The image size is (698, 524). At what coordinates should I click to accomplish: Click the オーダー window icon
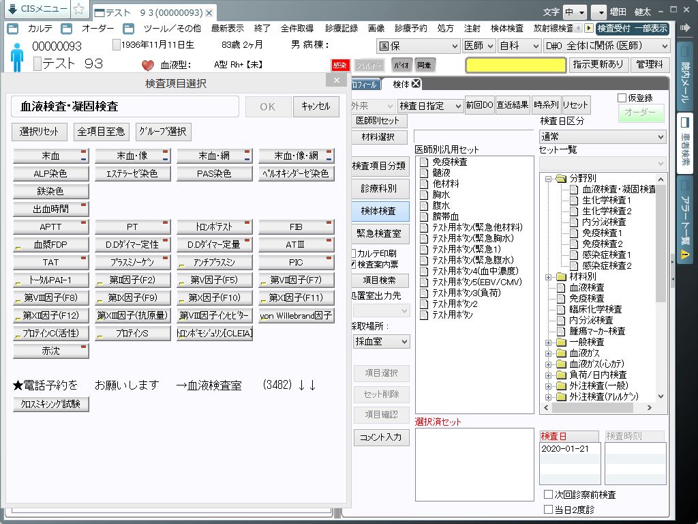(67, 29)
